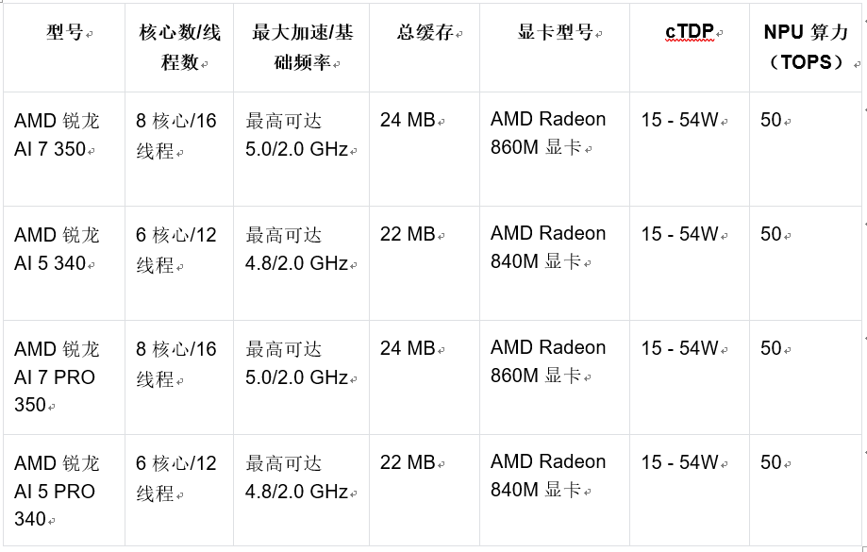Click the 总缓存 header cell
This screenshot has width=867, height=552.
425,33
